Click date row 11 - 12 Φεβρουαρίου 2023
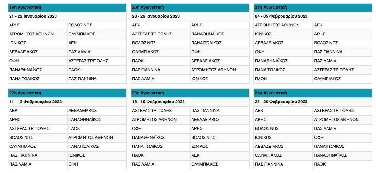The height and width of the screenshot is (173, 376). click(x=67, y=102)
